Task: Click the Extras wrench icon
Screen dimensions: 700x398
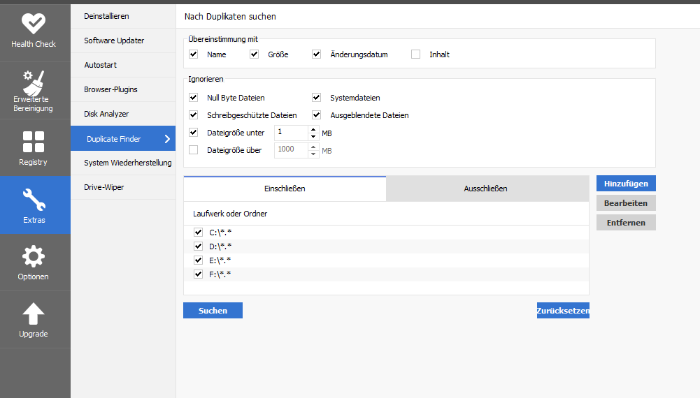Action: pos(34,200)
